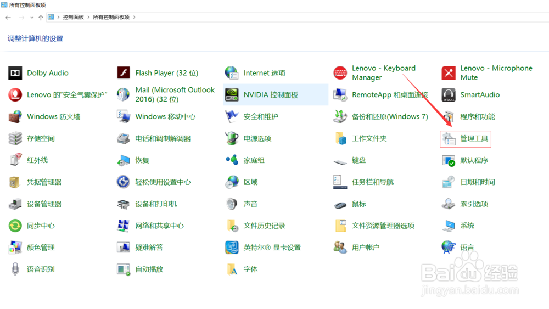Open the 文件历史记录 icon

click(232, 226)
